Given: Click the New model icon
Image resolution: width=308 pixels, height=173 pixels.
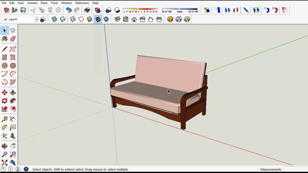Looking at the screenshot, I should [x=6, y=10].
